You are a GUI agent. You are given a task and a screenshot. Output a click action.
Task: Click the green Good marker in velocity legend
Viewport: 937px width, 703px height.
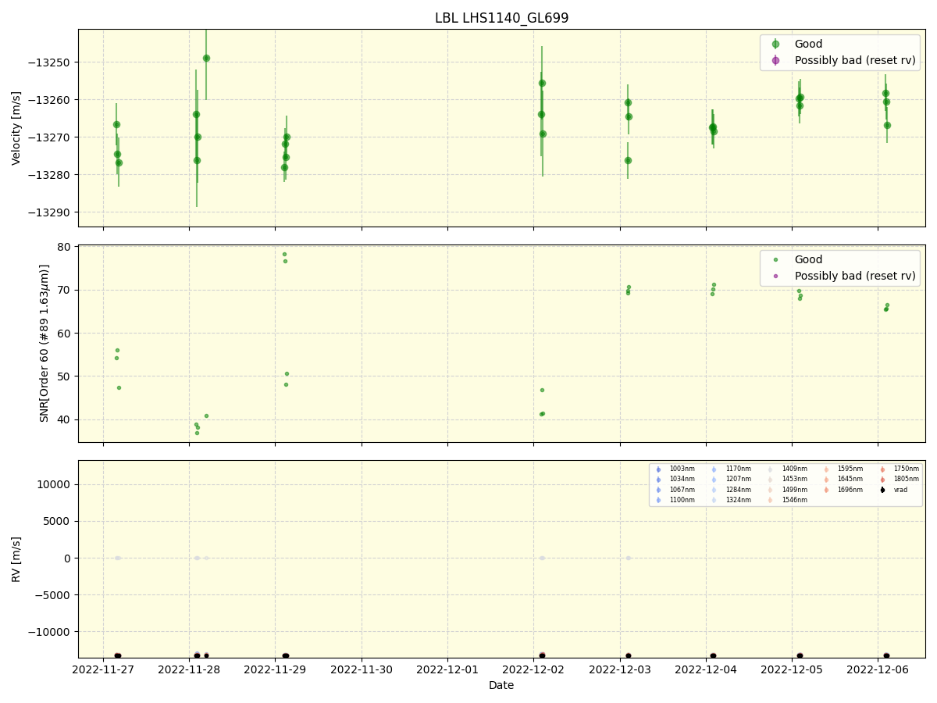[775, 45]
